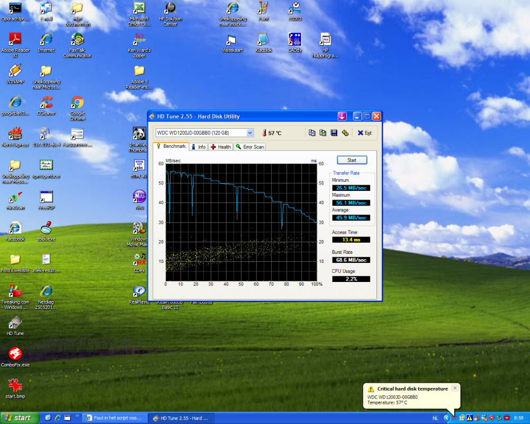Click the copy screenshot to clipboard icon
Viewport: 530px width, 424px height.
pos(323,133)
